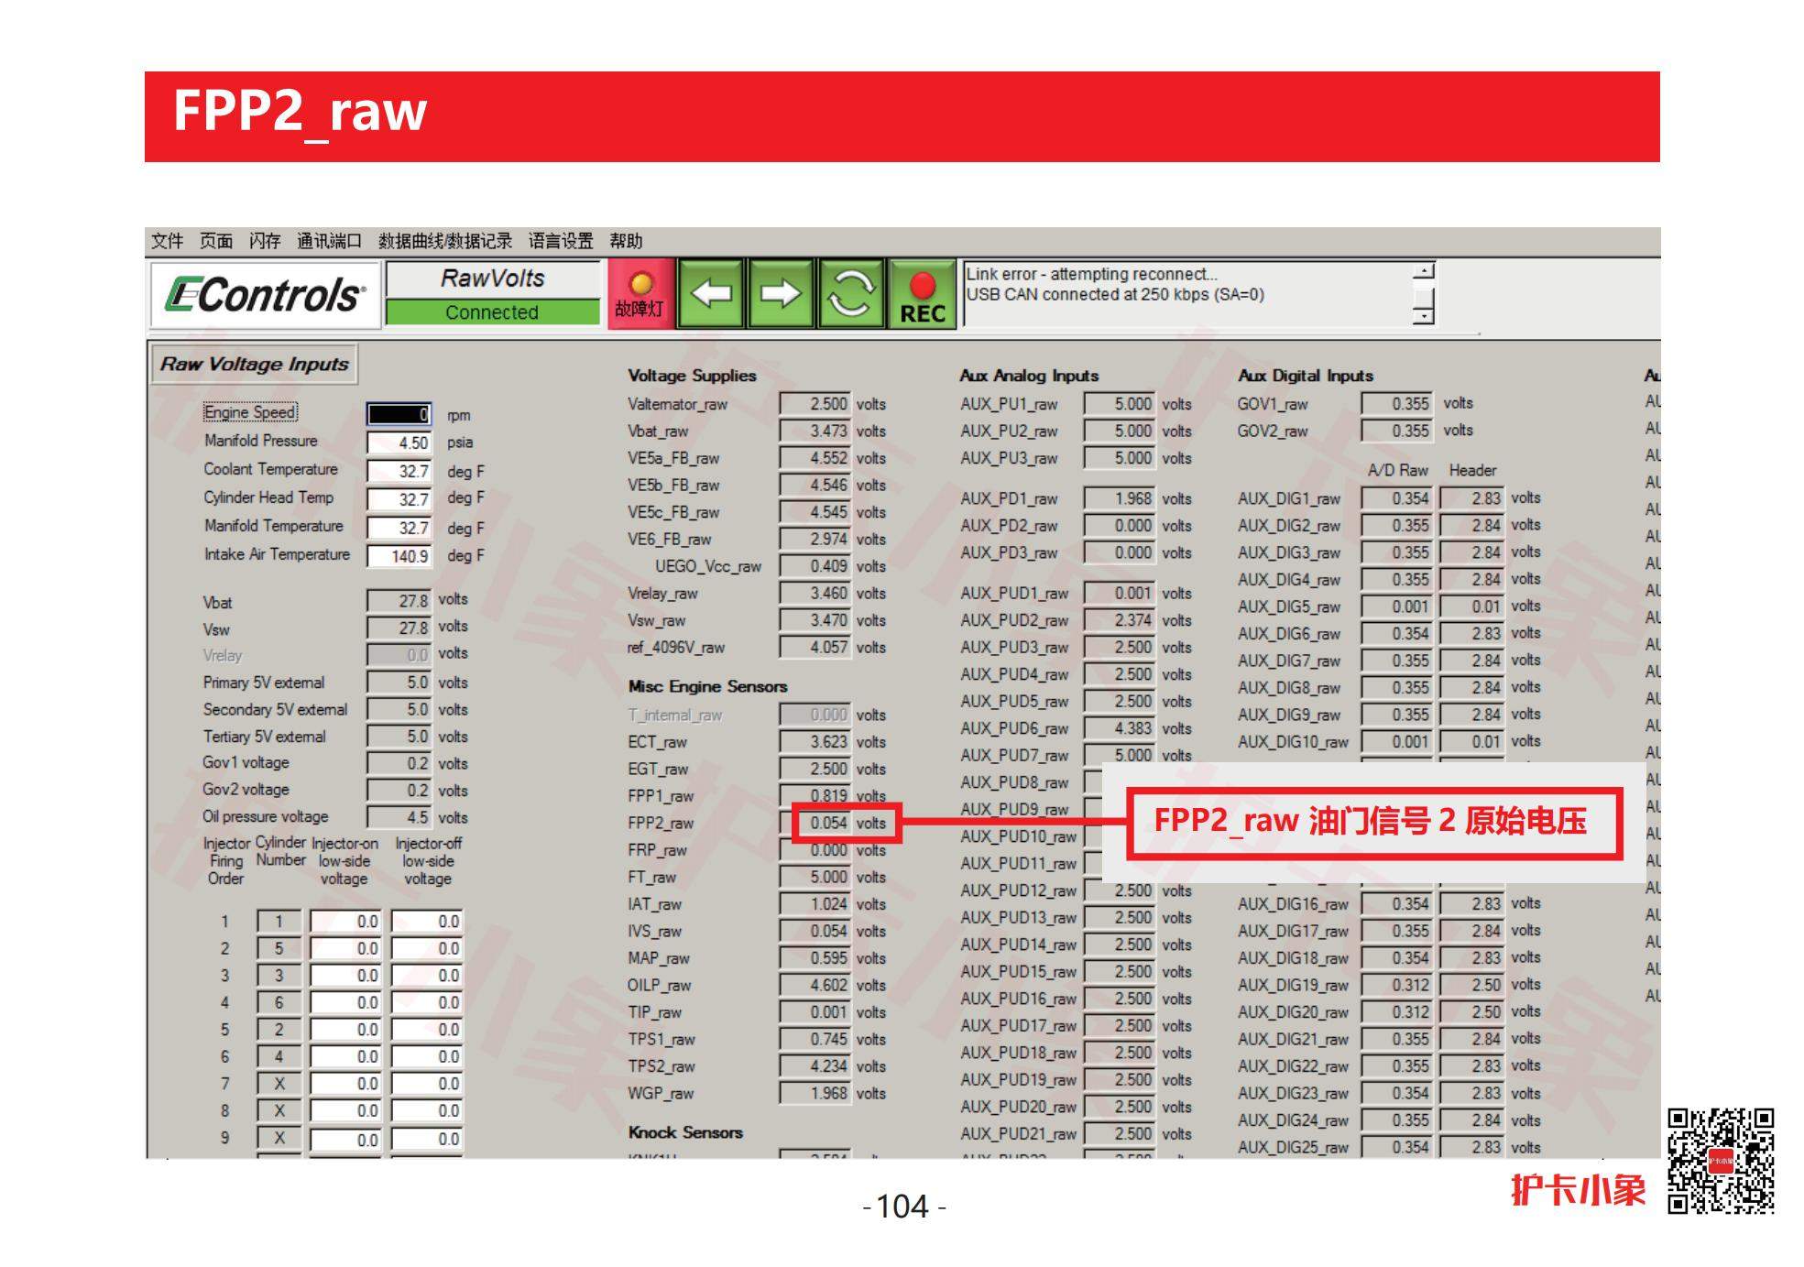Open the 闪存 menu
Image resolution: width=1804 pixels, height=1267 pixels.
click(x=265, y=241)
